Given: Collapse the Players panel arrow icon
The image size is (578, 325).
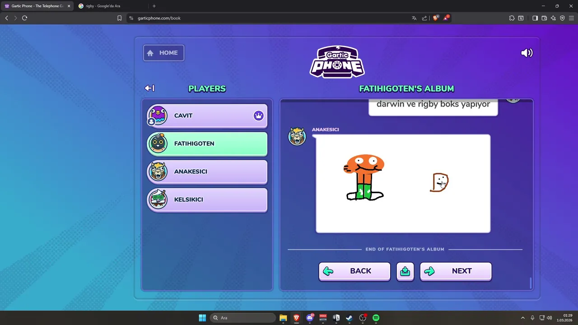Looking at the screenshot, I should click(149, 88).
